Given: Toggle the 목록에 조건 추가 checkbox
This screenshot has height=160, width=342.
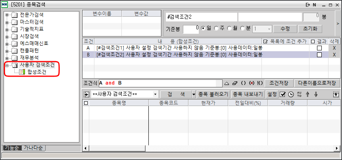Looking at the screenshot, I should pyautogui.click(x=265, y=41).
